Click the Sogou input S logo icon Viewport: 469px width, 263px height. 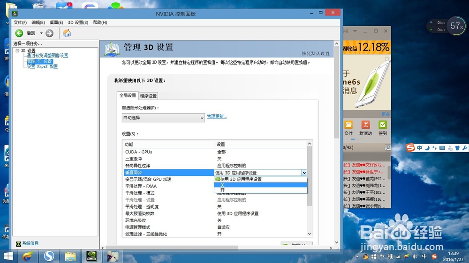pos(410,148)
